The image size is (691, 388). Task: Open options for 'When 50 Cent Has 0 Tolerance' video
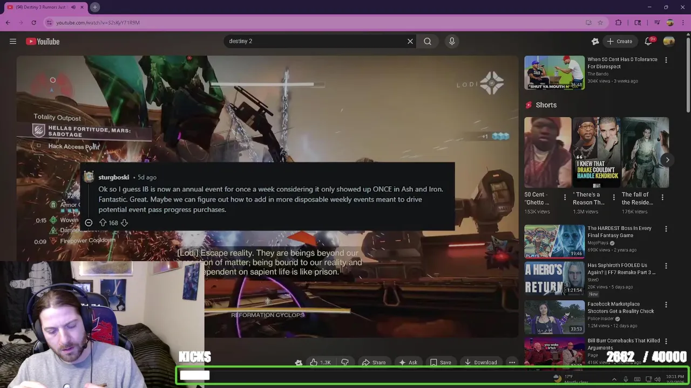coord(666,60)
